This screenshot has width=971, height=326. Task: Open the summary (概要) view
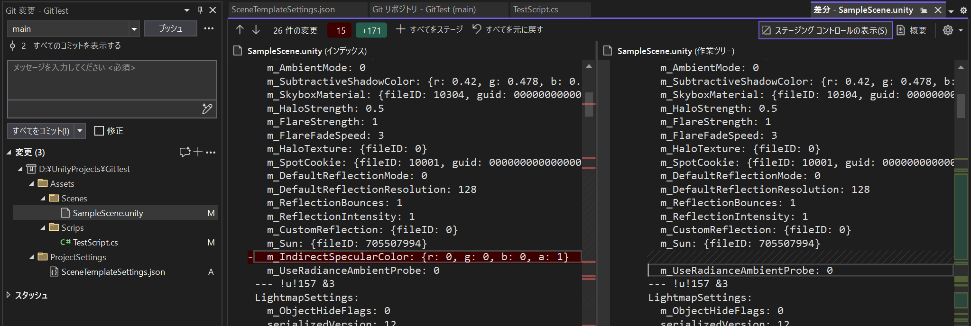912,30
